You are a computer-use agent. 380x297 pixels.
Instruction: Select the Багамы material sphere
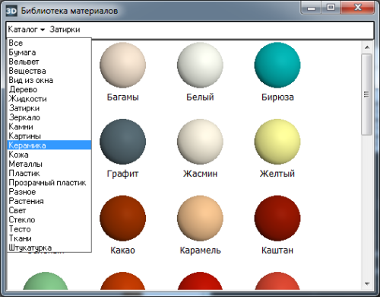click(x=122, y=65)
